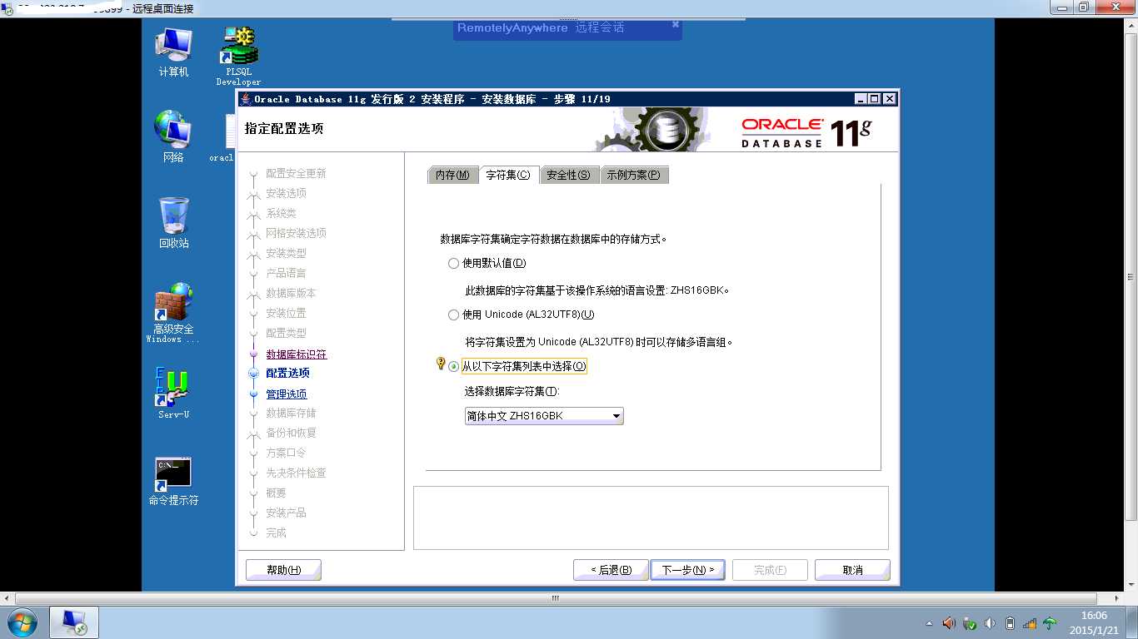Click the 方案口令 step in sidebar
The height and width of the screenshot is (639, 1138).
click(287, 453)
